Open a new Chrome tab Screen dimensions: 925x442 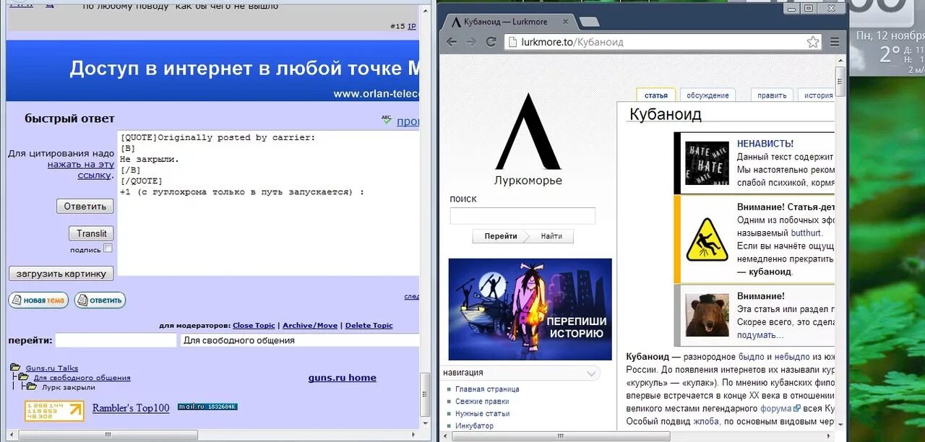[x=590, y=22]
